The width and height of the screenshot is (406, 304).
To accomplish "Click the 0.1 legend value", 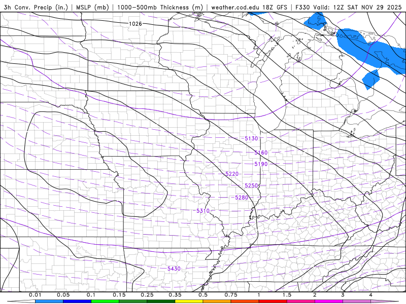I will [91, 295].
